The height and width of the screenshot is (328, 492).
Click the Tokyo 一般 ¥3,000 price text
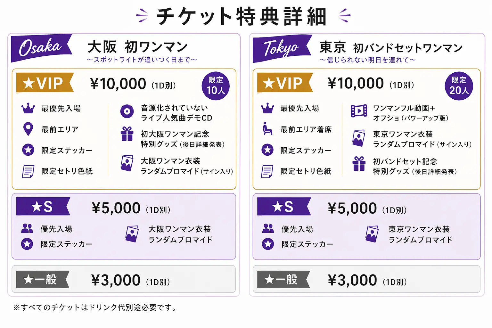(352, 280)
